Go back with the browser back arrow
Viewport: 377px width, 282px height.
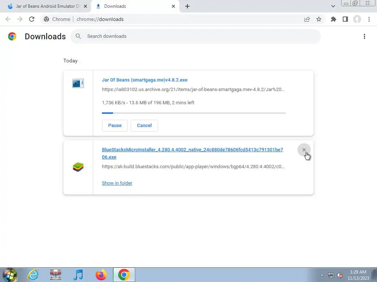[8, 19]
